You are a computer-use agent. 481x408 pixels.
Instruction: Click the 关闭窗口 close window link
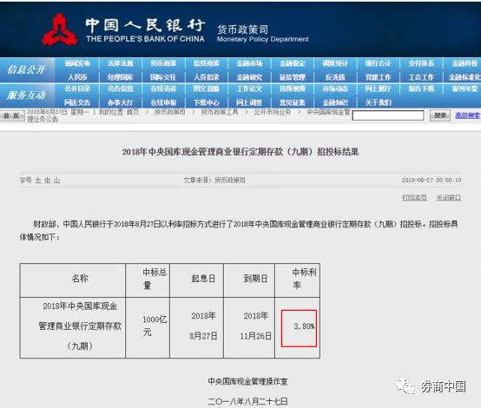click(449, 198)
